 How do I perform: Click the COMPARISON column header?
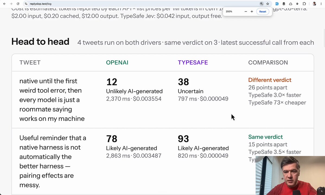(x=268, y=63)
